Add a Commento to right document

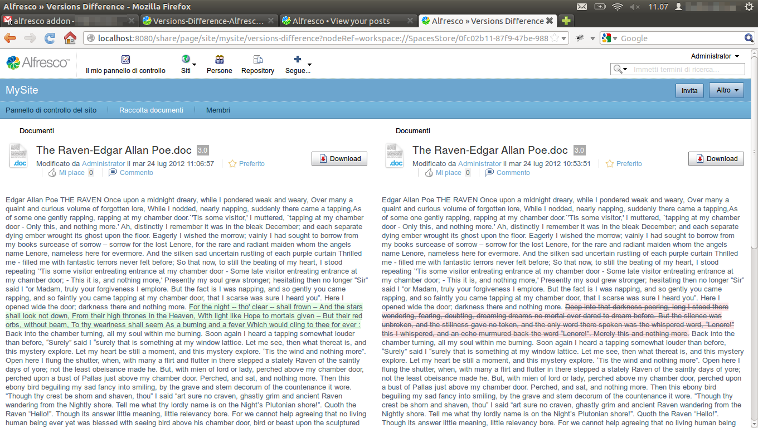[508, 173]
